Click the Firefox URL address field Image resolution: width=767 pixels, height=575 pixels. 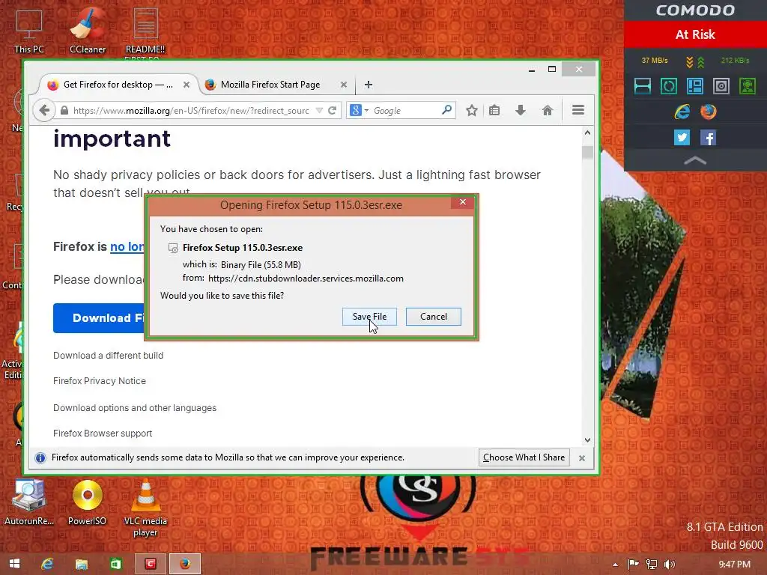(x=191, y=111)
